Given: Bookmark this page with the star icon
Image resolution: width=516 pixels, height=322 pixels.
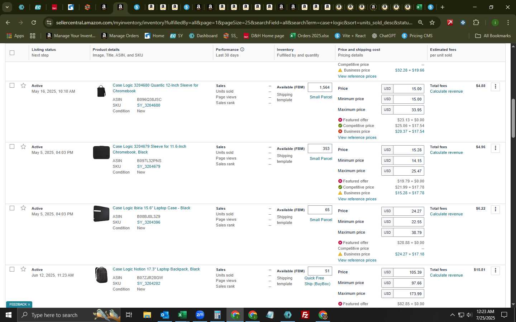Looking at the screenshot, I should (432, 23).
